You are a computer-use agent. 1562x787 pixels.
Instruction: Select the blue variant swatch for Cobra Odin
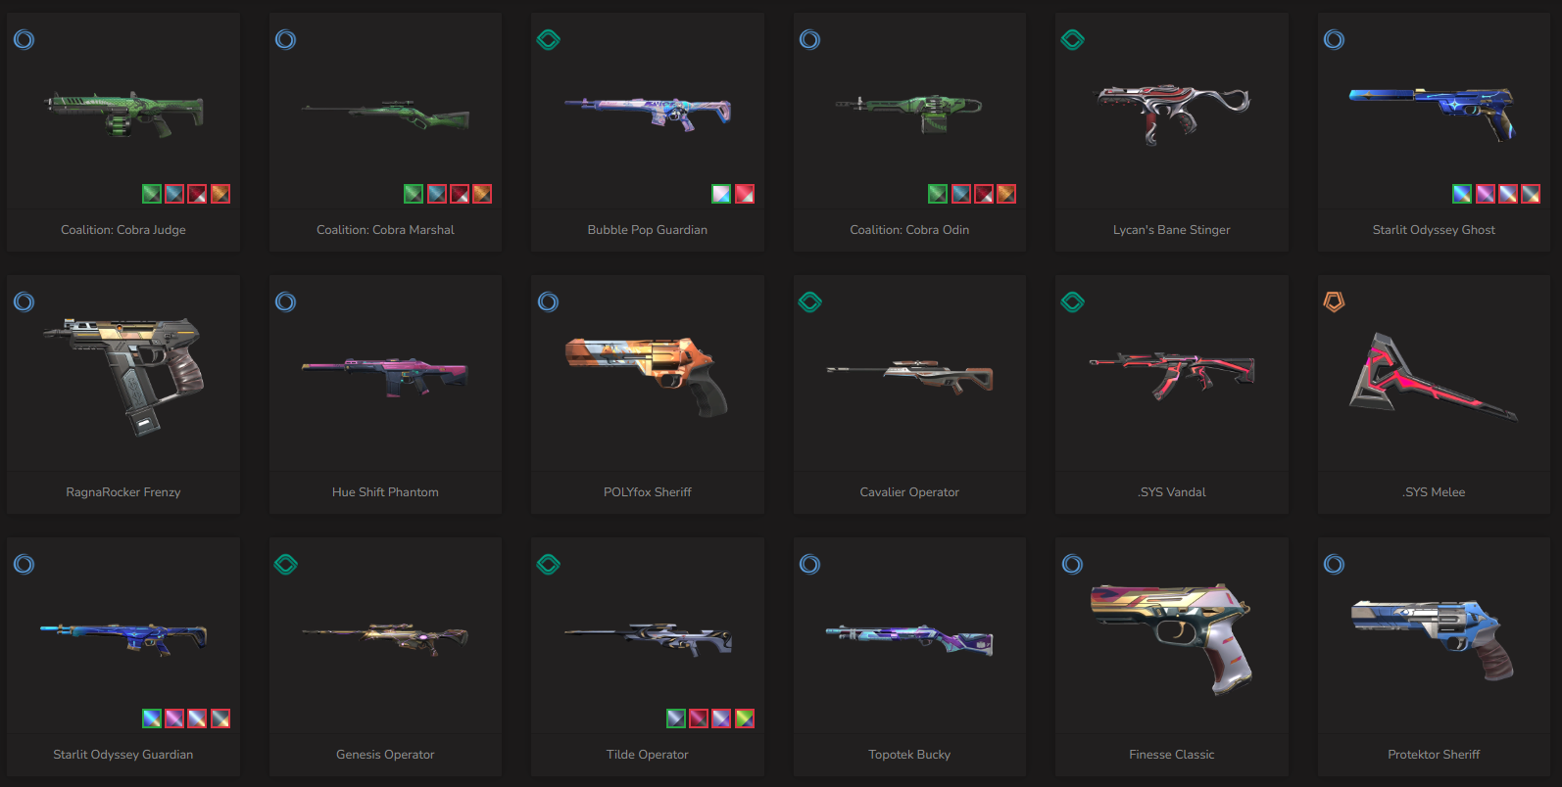(x=961, y=194)
